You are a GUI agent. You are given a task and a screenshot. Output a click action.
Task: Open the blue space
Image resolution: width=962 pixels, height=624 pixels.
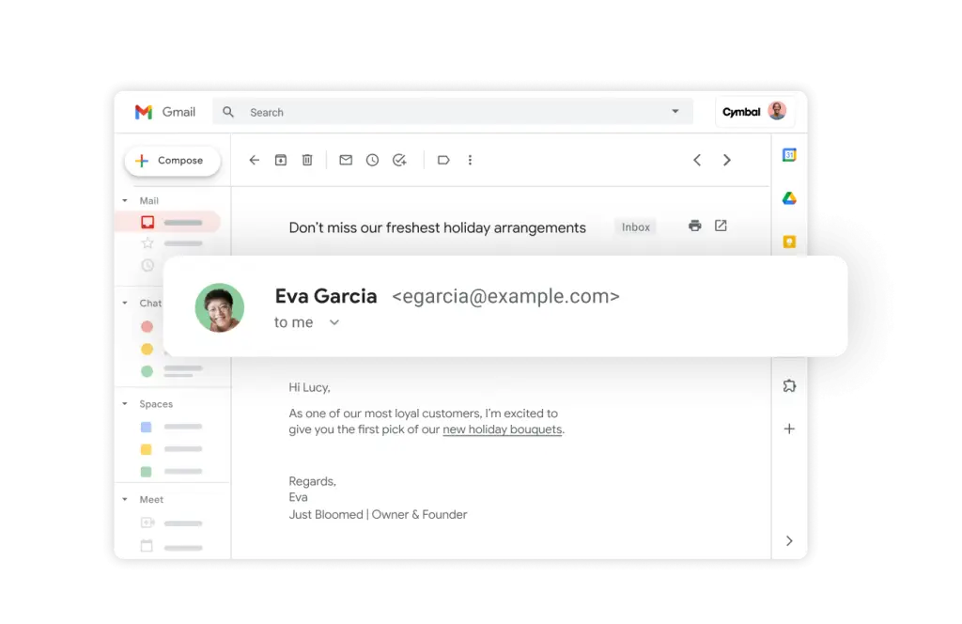[146, 427]
